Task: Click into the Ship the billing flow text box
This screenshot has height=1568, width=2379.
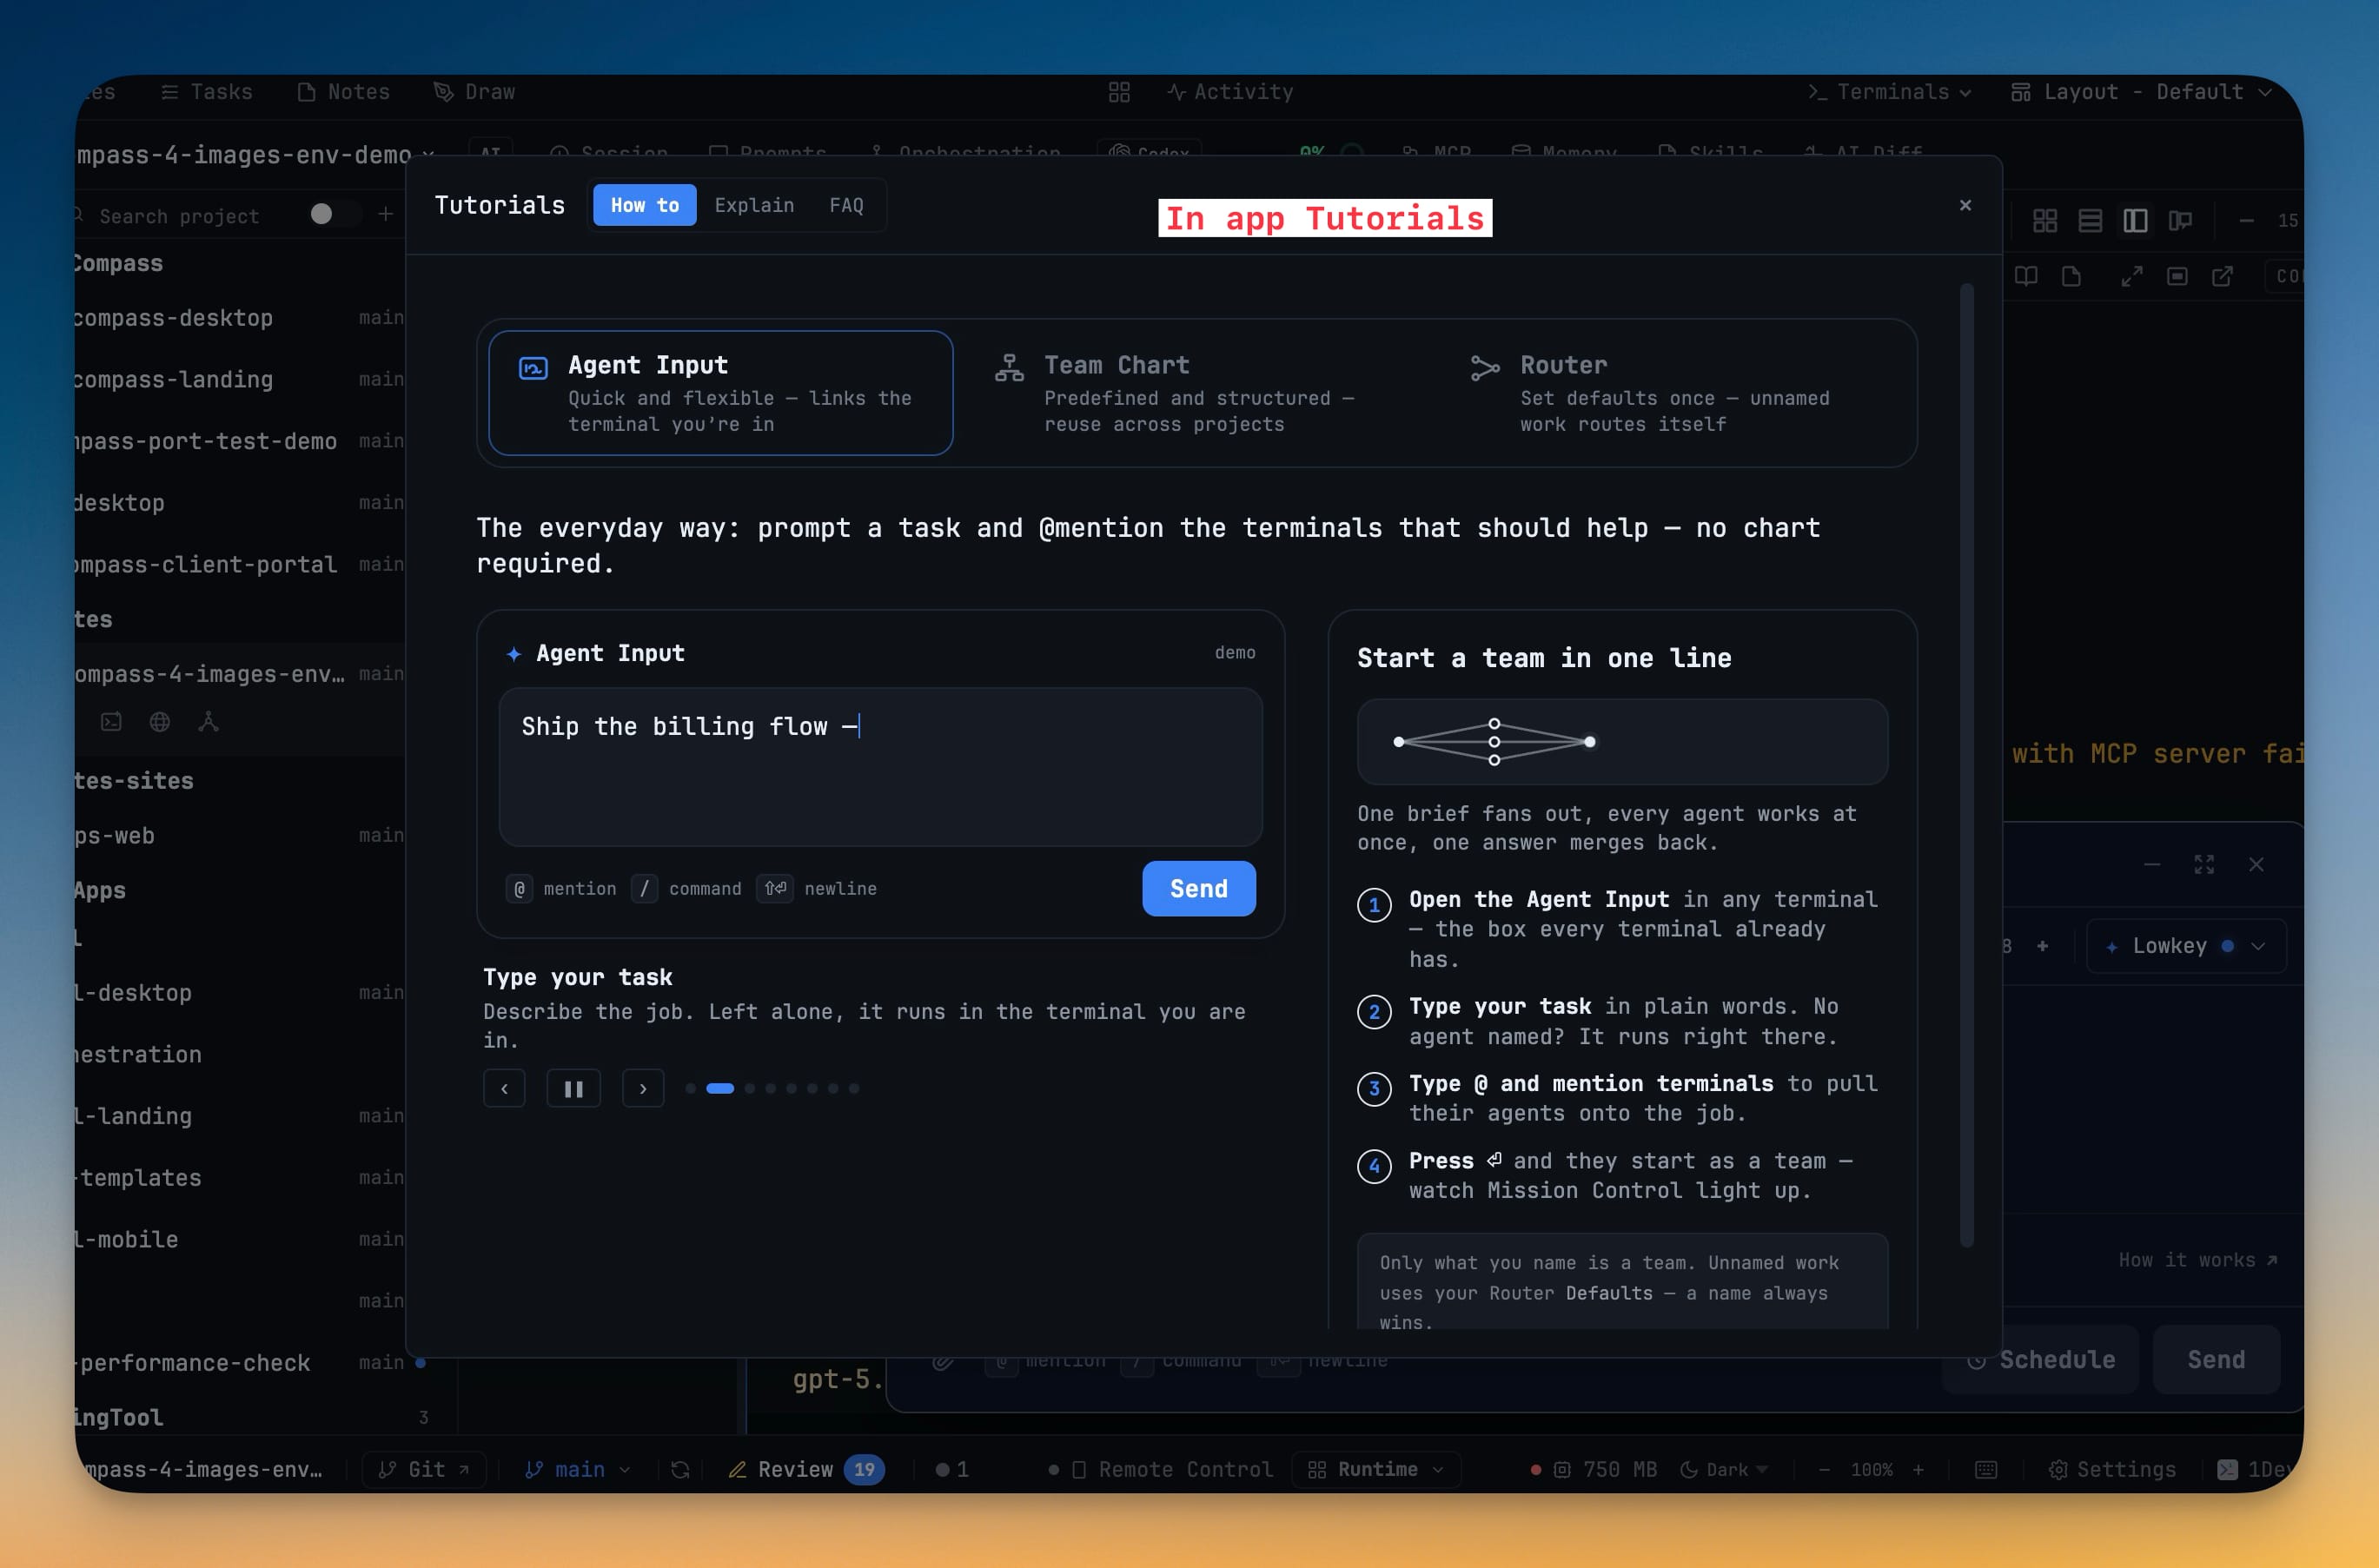Action: 880,767
